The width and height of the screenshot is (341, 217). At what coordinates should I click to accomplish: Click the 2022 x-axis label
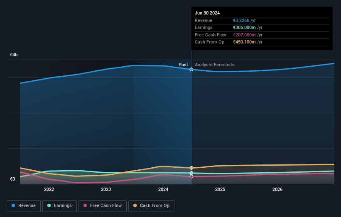49,189
